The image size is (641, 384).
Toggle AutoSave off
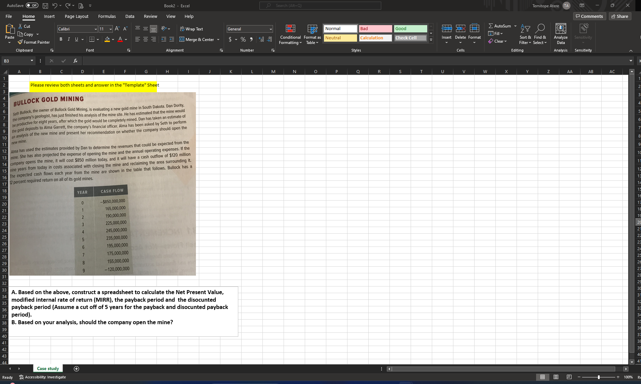pyautogui.click(x=31, y=5)
